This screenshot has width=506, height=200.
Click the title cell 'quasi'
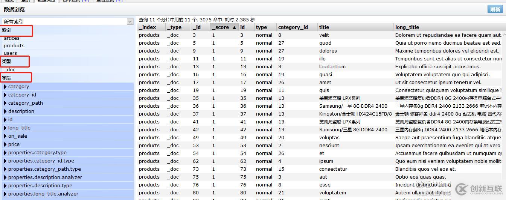326,74
